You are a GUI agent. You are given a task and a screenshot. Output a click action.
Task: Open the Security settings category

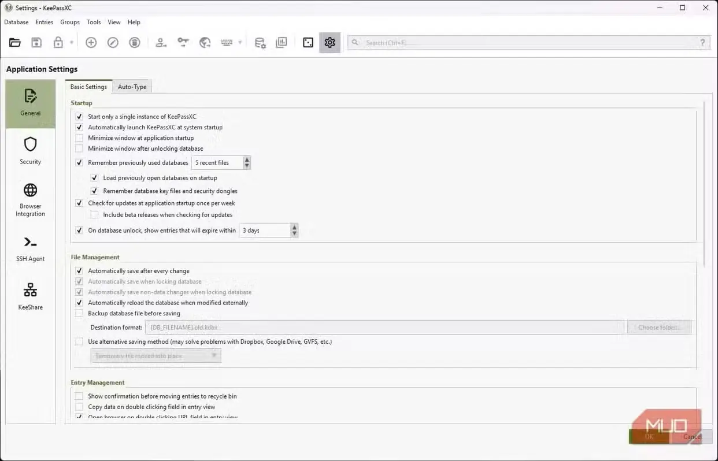click(31, 151)
